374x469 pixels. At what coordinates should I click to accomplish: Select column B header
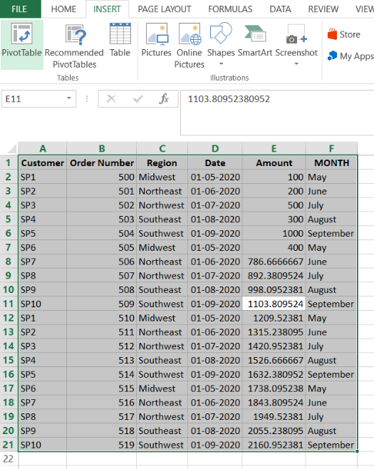[x=102, y=148]
